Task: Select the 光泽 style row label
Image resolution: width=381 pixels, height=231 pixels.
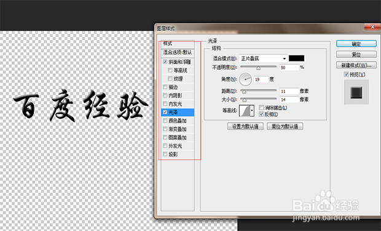Action: point(173,112)
